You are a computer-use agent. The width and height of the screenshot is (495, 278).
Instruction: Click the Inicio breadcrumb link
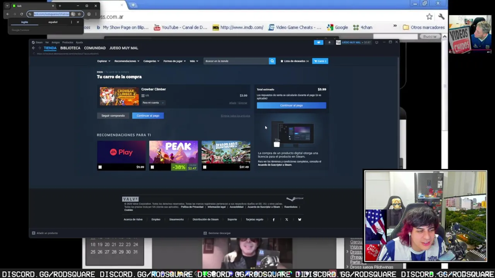[100, 72]
